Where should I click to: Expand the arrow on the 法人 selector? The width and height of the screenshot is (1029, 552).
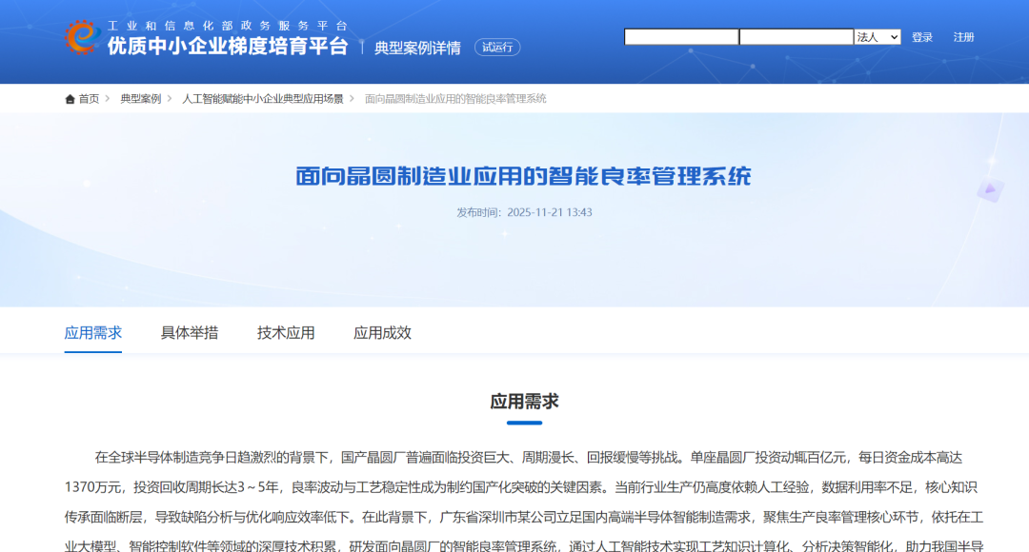[x=894, y=36]
